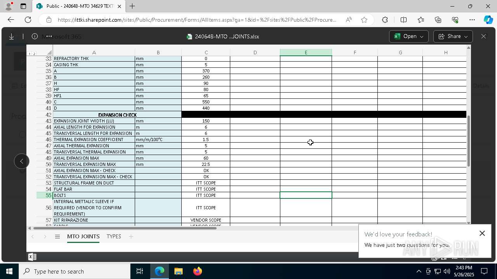The image size is (497, 279).
Task: Toggle Split screen icon in Edge toolbar
Action: coord(403,20)
